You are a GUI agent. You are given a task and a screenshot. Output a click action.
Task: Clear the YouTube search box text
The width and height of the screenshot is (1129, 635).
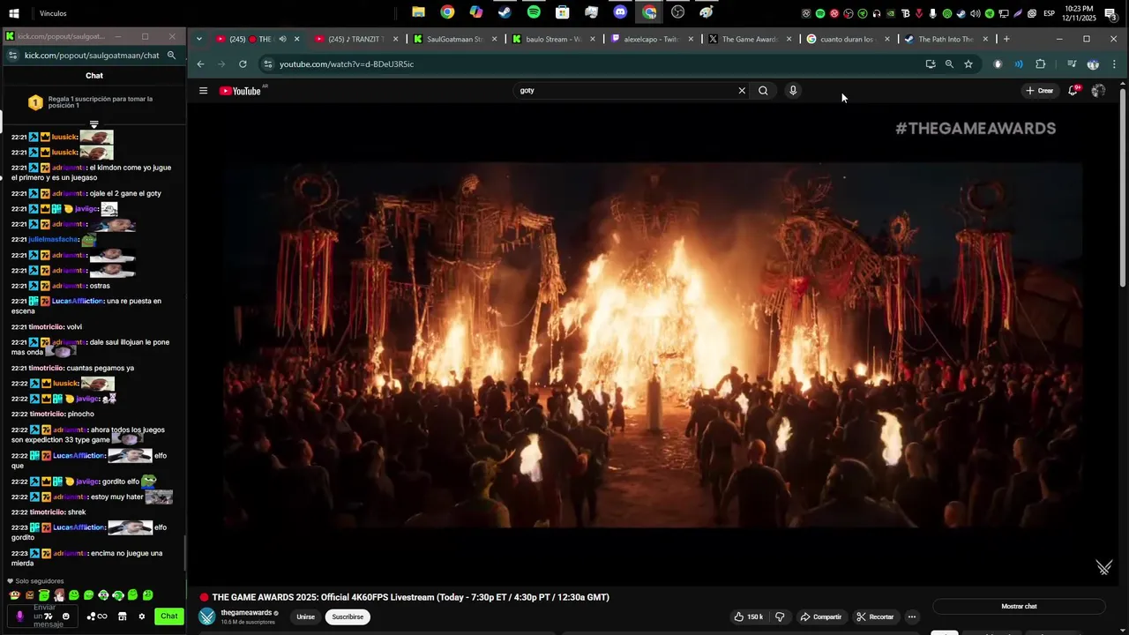point(742,90)
